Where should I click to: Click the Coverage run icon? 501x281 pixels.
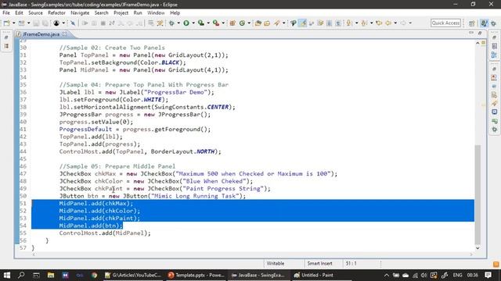tap(201, 23)
